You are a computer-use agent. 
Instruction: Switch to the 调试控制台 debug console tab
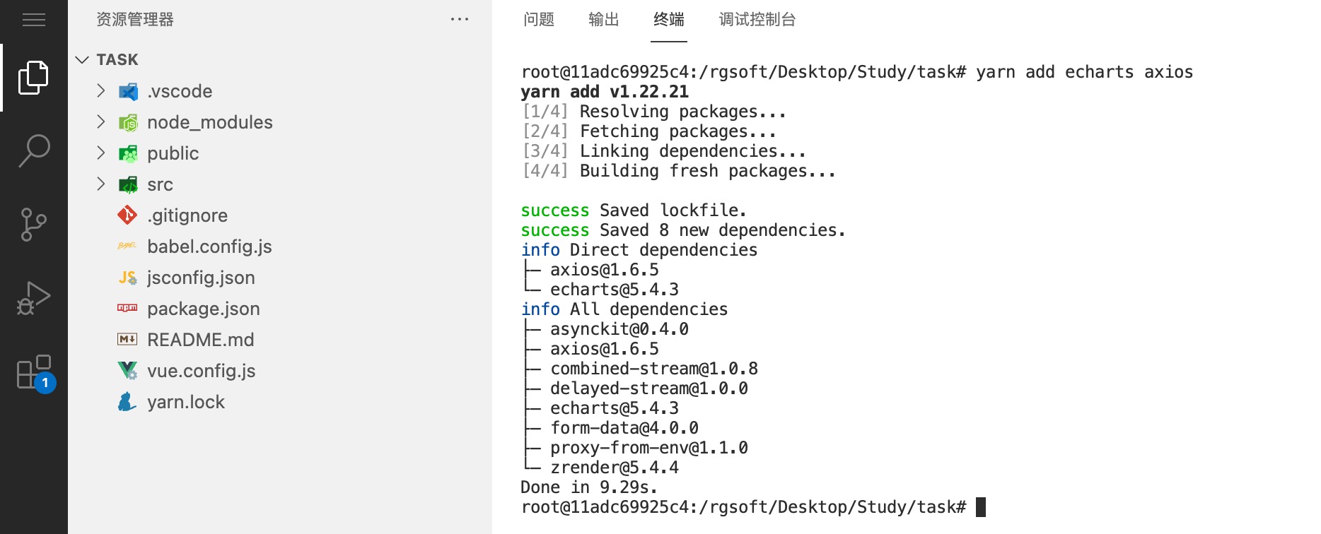(757, 20)
